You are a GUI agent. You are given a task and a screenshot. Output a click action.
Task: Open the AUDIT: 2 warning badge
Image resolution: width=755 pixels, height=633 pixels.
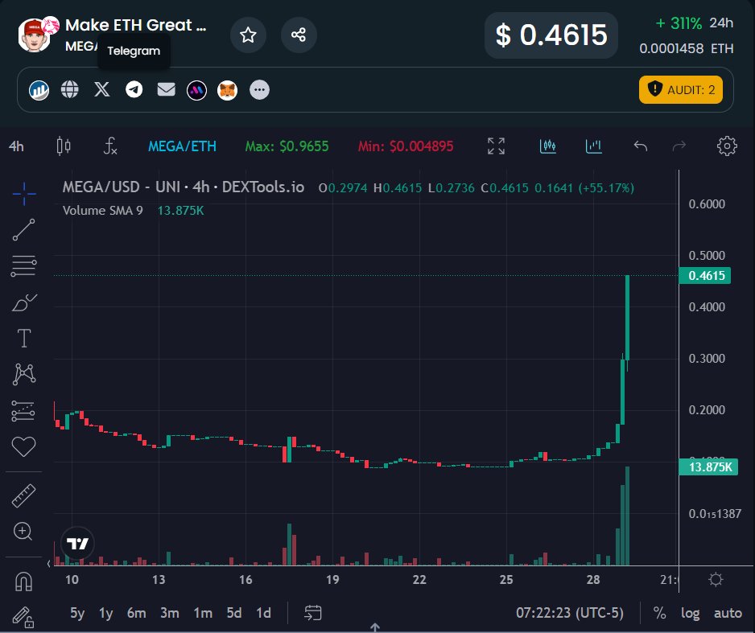[680, 89]
